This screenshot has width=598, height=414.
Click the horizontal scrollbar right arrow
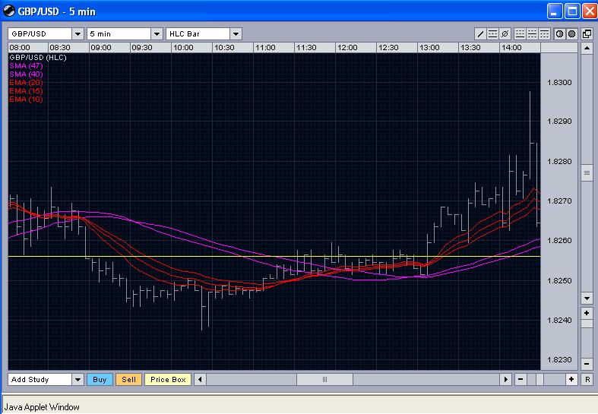pos(506,380)
